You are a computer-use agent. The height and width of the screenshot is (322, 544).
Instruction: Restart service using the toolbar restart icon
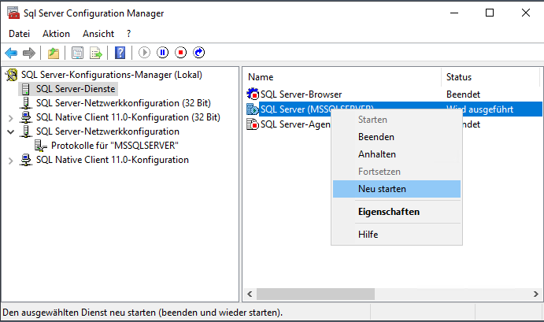pos(199,53)
